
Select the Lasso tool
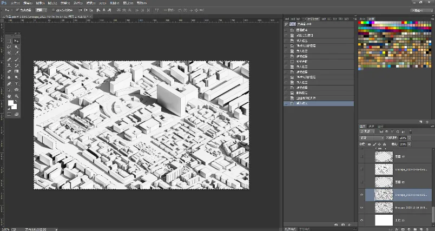[x=9, y=47]
